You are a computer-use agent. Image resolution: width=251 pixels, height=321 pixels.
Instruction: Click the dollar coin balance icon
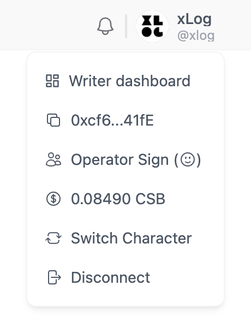pos(53,199)
